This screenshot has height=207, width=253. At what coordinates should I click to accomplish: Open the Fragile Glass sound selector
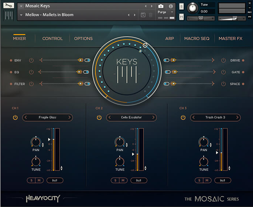coord(48,118)
